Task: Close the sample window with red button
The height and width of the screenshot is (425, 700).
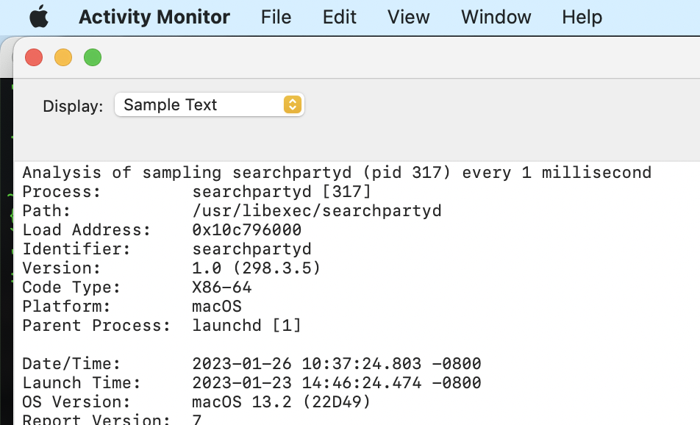Action: pos(34,57)
